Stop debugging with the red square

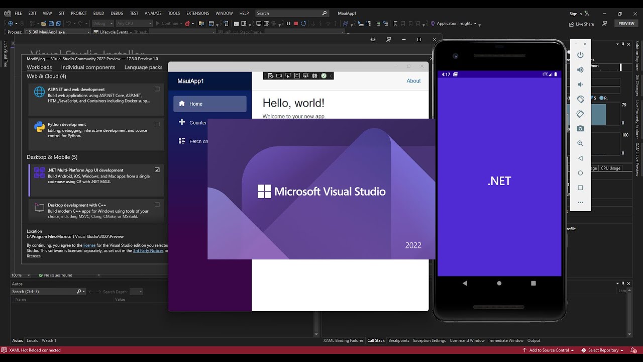(296, 23)
